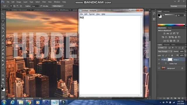Click the color spectrum ramp
Image resolution: width=187 pixels, height=105 pixels.
click(x=171, y=25)
